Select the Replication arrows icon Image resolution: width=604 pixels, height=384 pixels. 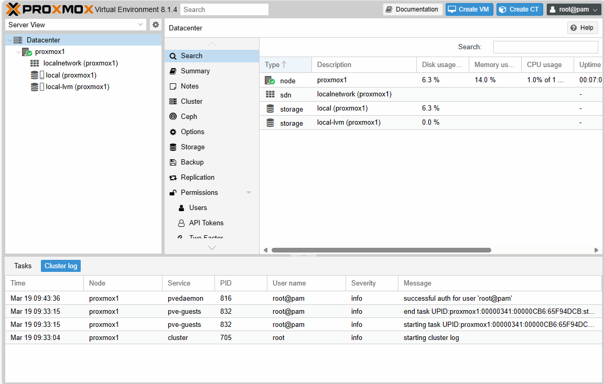173,177
